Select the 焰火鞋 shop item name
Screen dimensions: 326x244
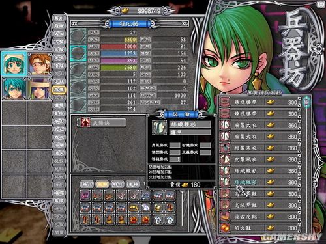(x=243, y=228)
